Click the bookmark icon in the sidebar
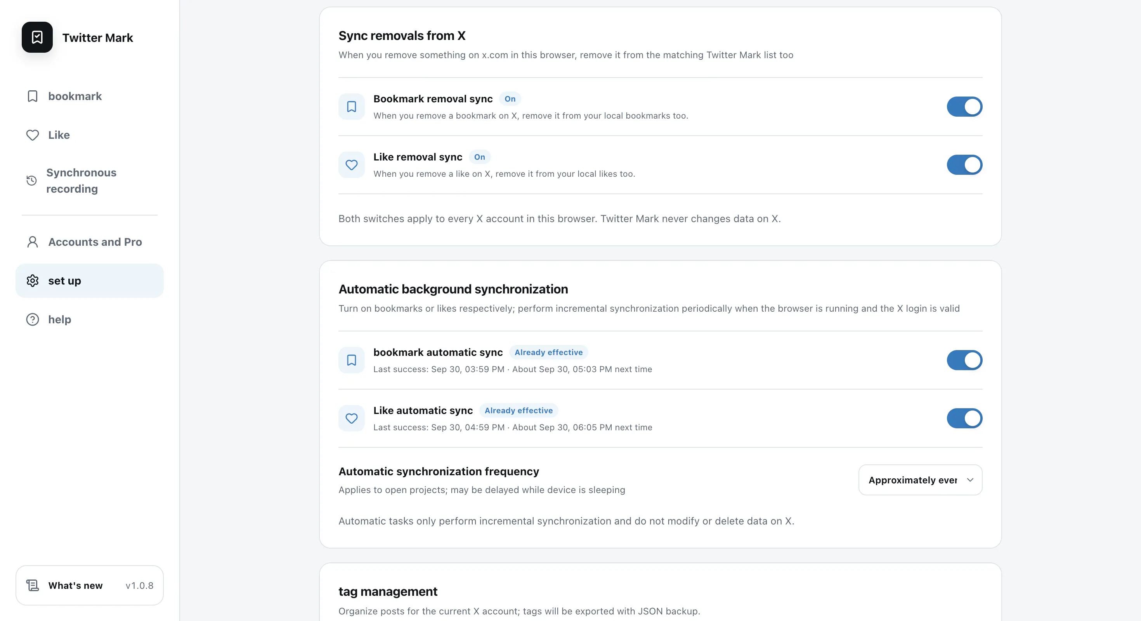Viewport: 1141px width, 621px height. click(32, 96)
